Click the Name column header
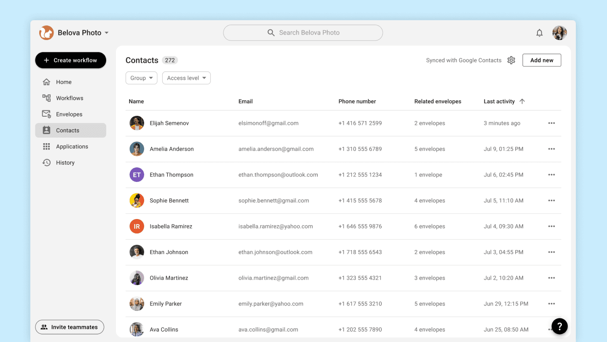This screenshot has width=607, height=342. click(x=136, y=102)
